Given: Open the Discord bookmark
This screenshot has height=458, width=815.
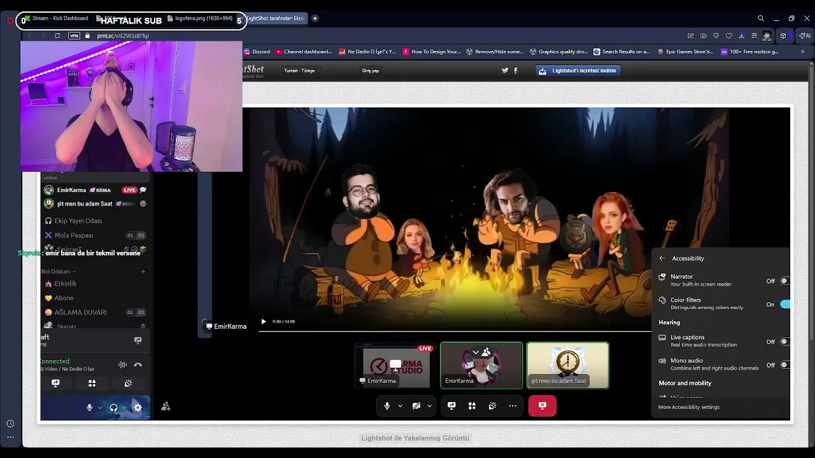Looking at the screenshot, I should point(257,52).
